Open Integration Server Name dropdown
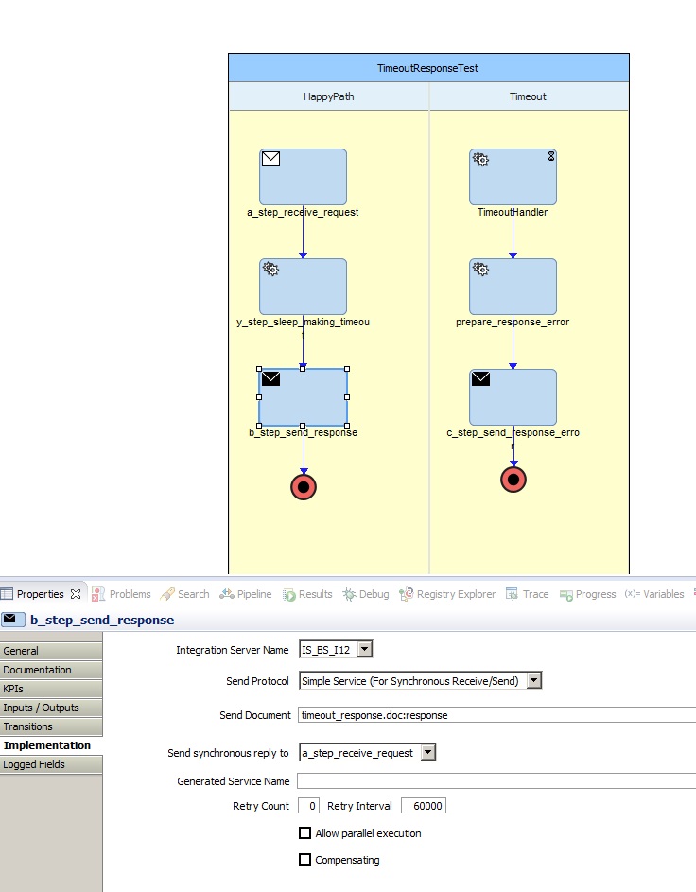This screenshot has height=892, width=696. [365, 649]
